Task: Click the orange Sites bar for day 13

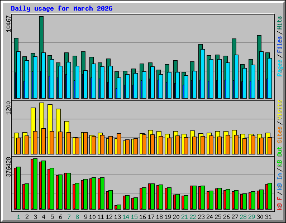Action: tap(119, 144)
